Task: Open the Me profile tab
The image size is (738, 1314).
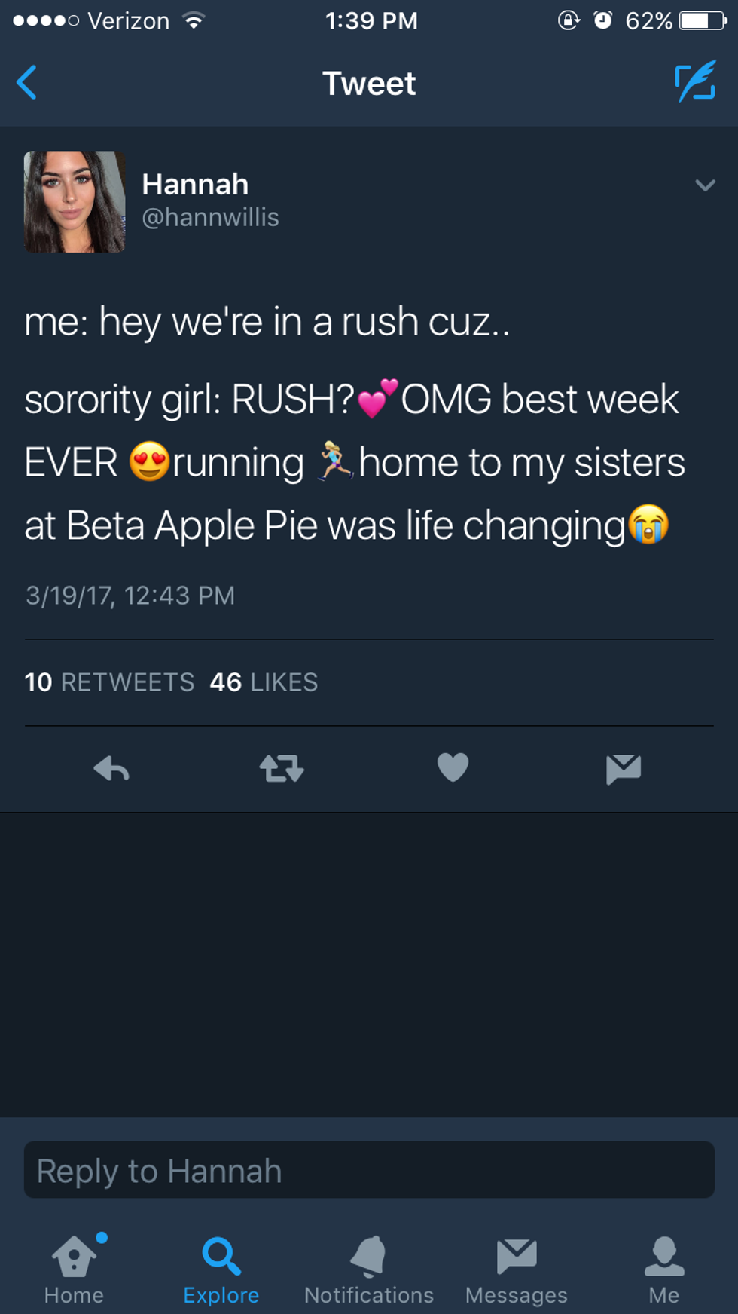Action: (664, 1270)
